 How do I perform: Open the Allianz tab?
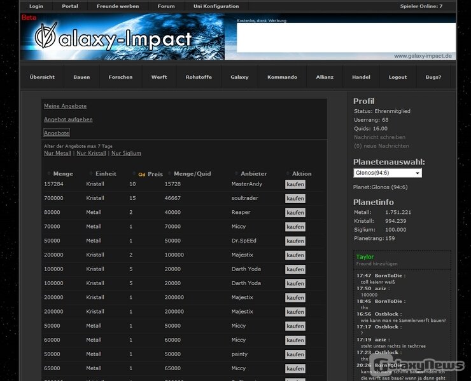pyautogui.click(x=325, y=77)
